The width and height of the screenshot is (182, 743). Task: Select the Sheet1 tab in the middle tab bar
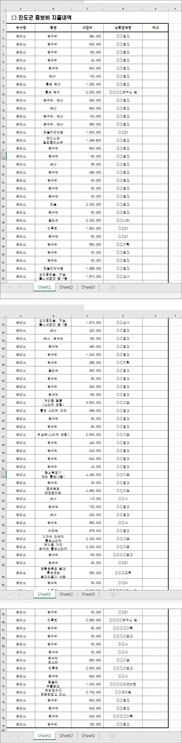44,594
